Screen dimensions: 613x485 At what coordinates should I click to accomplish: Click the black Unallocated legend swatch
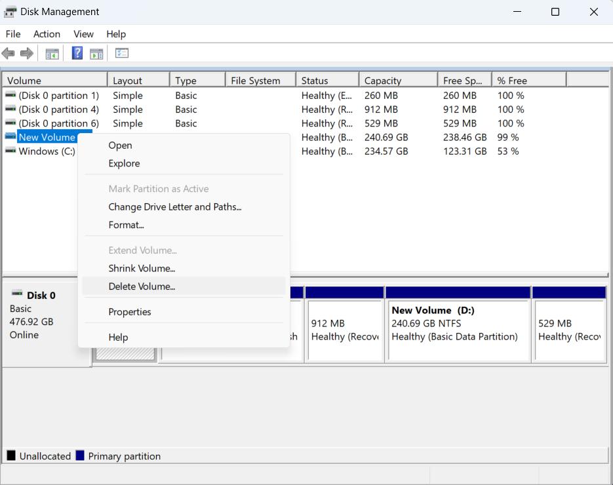(x=11, y=456)
